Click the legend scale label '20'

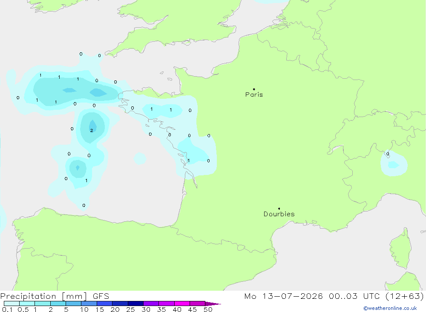tap(115, 309)
